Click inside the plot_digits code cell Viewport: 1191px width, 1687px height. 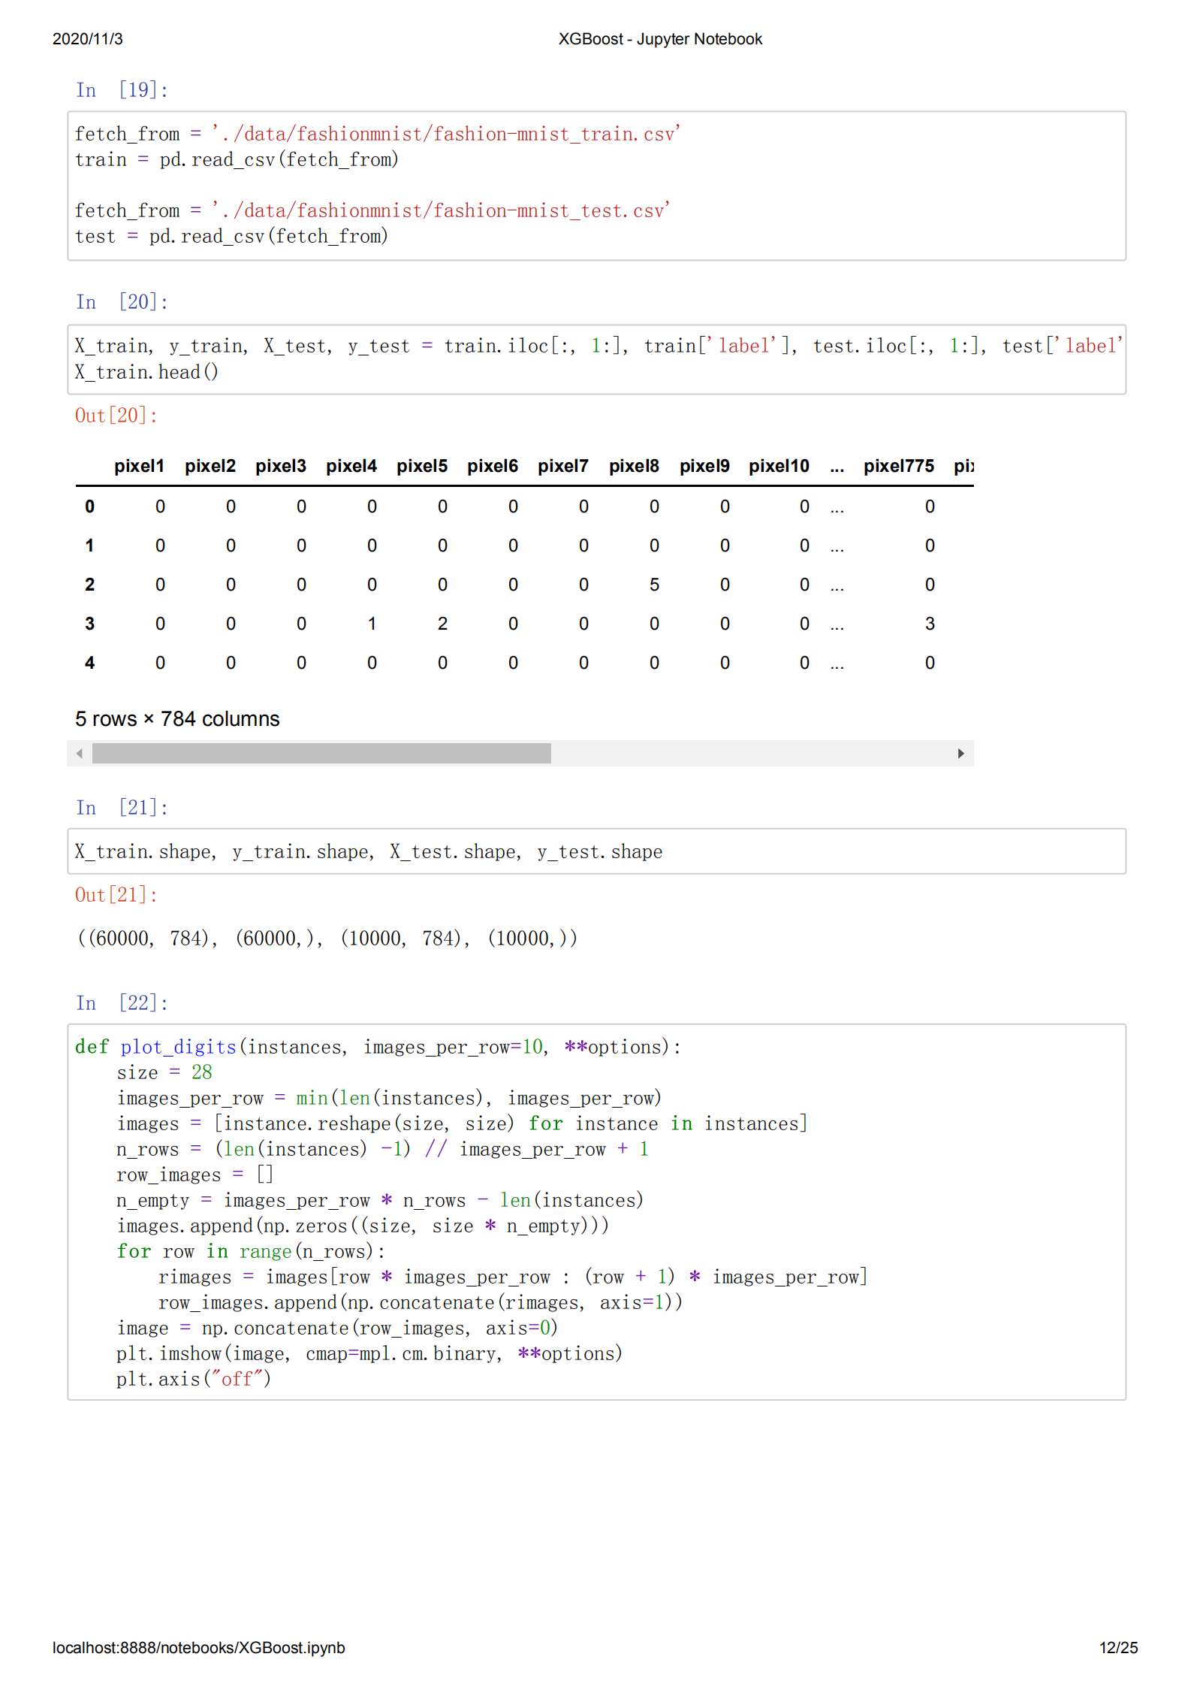[x=596, y=1212]
